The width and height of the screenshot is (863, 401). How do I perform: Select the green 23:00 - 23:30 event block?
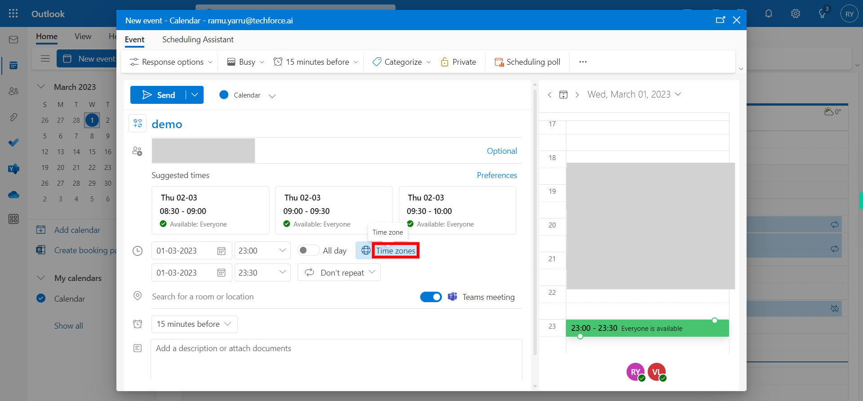(x=647, y=328)
